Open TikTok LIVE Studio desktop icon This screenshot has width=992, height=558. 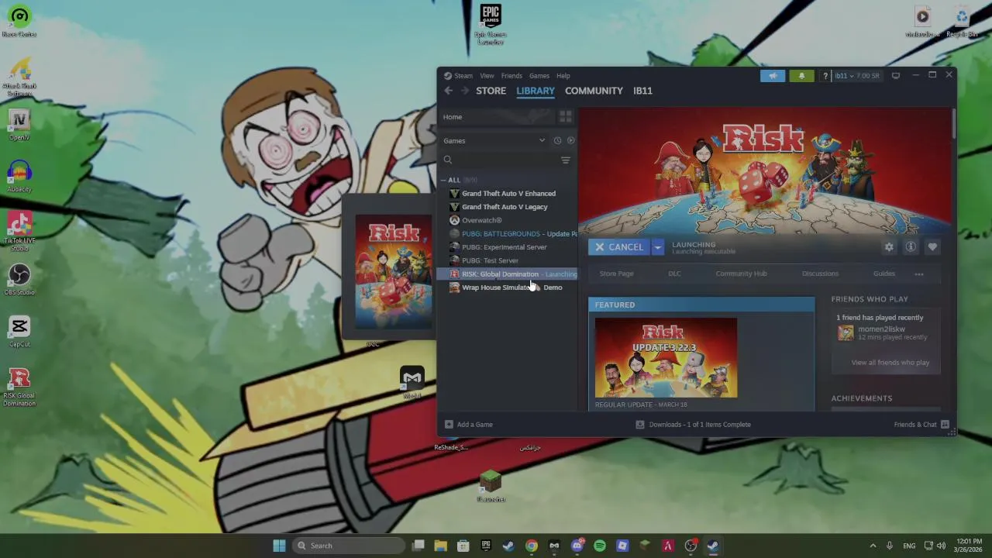pyautogui.click(x=19, y=231)
